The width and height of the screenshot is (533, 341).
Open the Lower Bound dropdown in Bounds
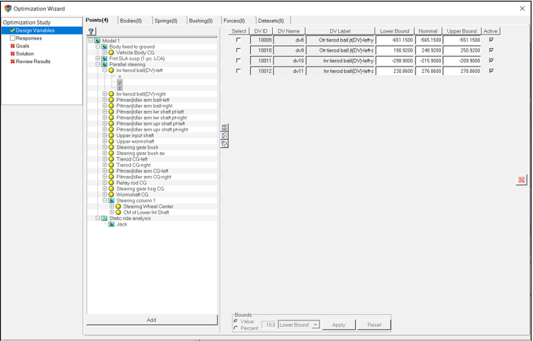(315, 325)
